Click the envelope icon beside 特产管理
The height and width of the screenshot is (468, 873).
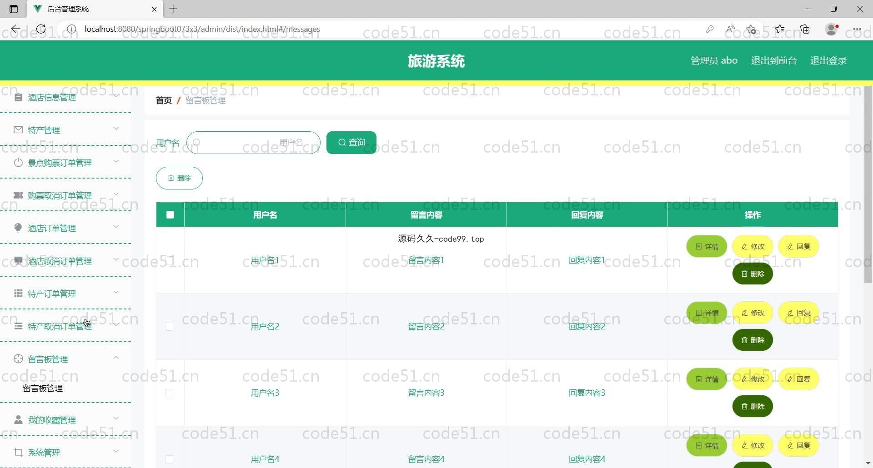point(18,130)
